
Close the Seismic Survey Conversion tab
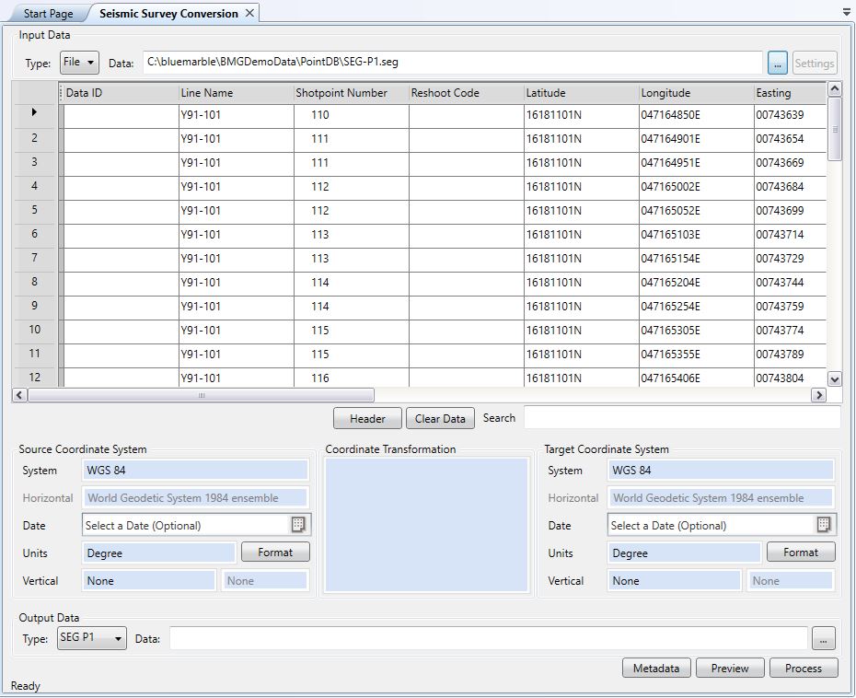tap(250, 14)
